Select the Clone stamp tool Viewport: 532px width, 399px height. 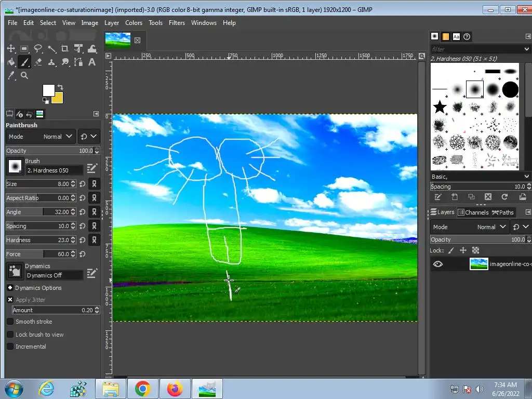[51, 62]
